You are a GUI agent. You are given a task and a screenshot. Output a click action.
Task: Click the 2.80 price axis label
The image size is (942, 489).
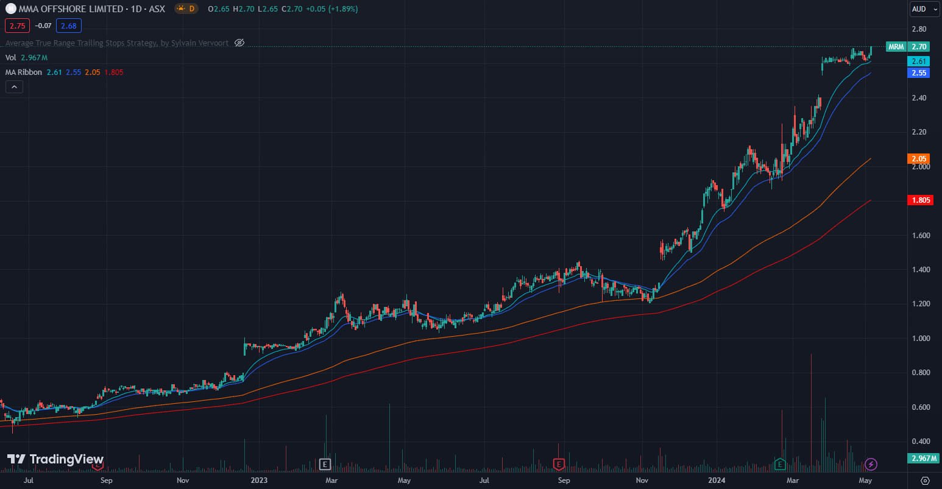(x=919, y=29)
